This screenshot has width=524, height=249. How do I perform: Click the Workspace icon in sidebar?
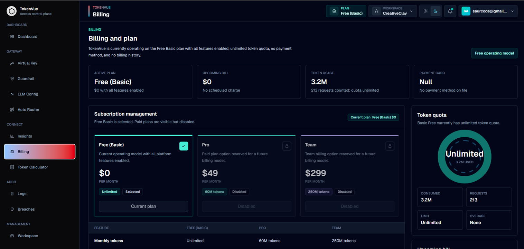pos(12,236)
